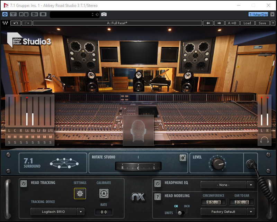Expand the Tracking Device Logitech BRIO dropdown
The height and width of the screenshot is (222, 277).
[x=80, y=212]
